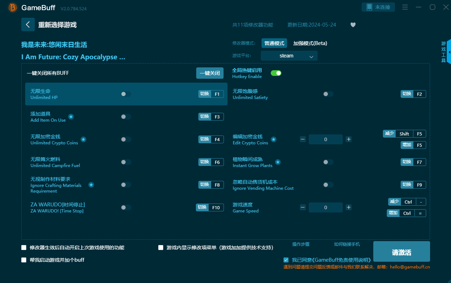451x283 pixels.
Task: Click the 一键关闭 close all buffs button
Action: (210, 73)
